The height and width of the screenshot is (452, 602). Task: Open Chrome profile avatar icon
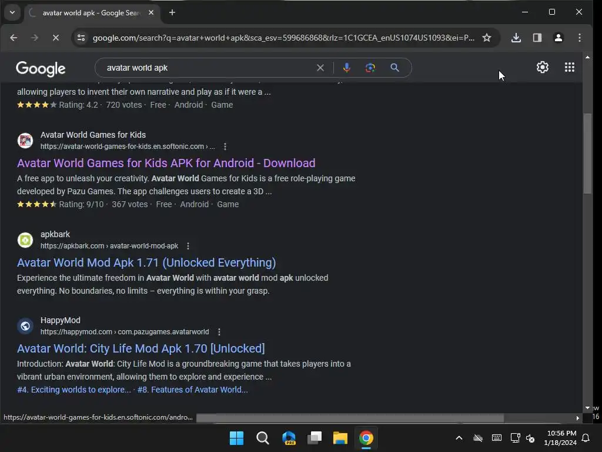(x=558, y=38)
